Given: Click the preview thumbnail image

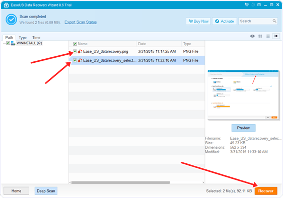Looking at the screenshot, I should click(243, 95).
